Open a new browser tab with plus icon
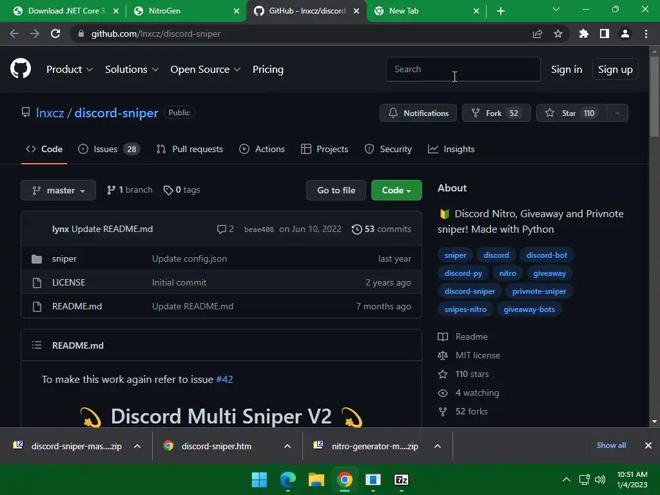660x495 pixels. click(500, 11)
